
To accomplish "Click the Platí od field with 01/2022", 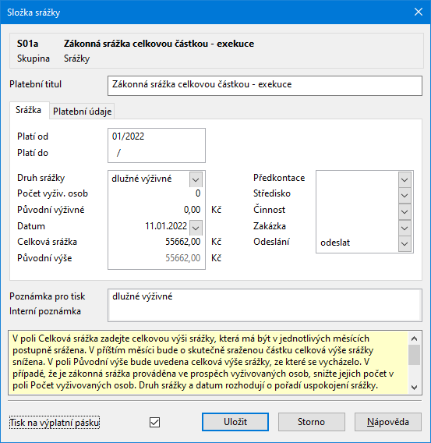I will 157,136.
